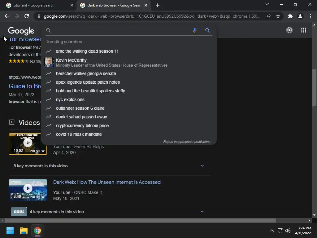Open File Explorer from taskbar
Screen dimensions: 317x238
[x=24, y=231]
